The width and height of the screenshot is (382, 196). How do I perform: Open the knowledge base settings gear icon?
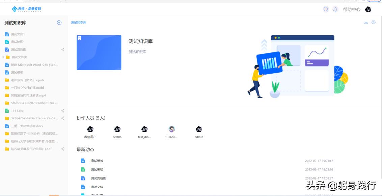point(374,22)
